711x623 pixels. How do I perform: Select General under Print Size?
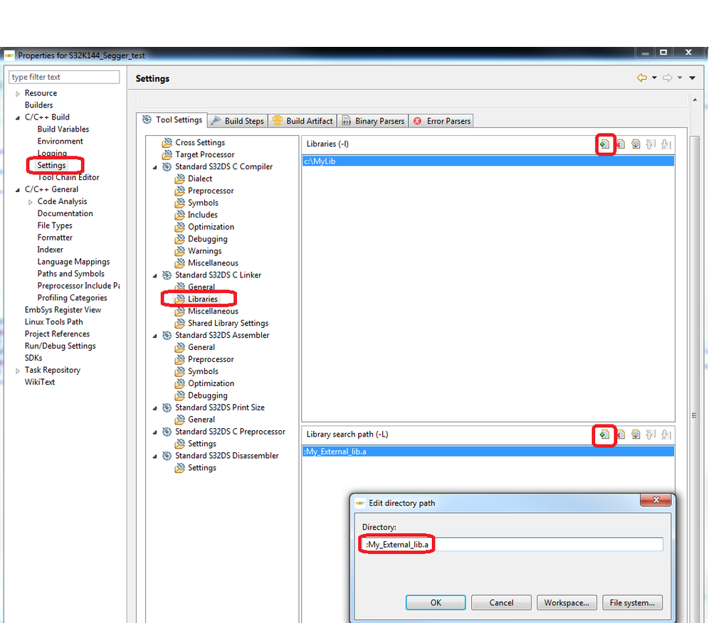(x=201, y=420)
